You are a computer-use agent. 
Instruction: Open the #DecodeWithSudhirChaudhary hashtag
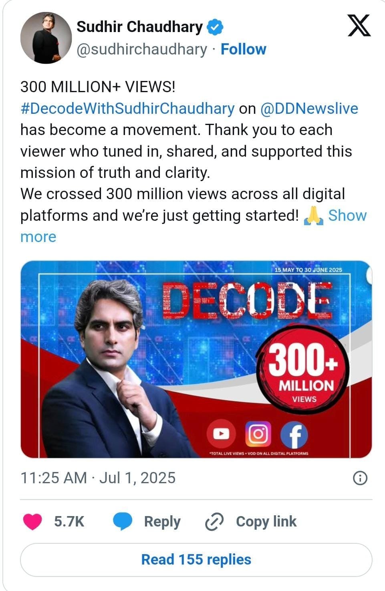[127, 109]
